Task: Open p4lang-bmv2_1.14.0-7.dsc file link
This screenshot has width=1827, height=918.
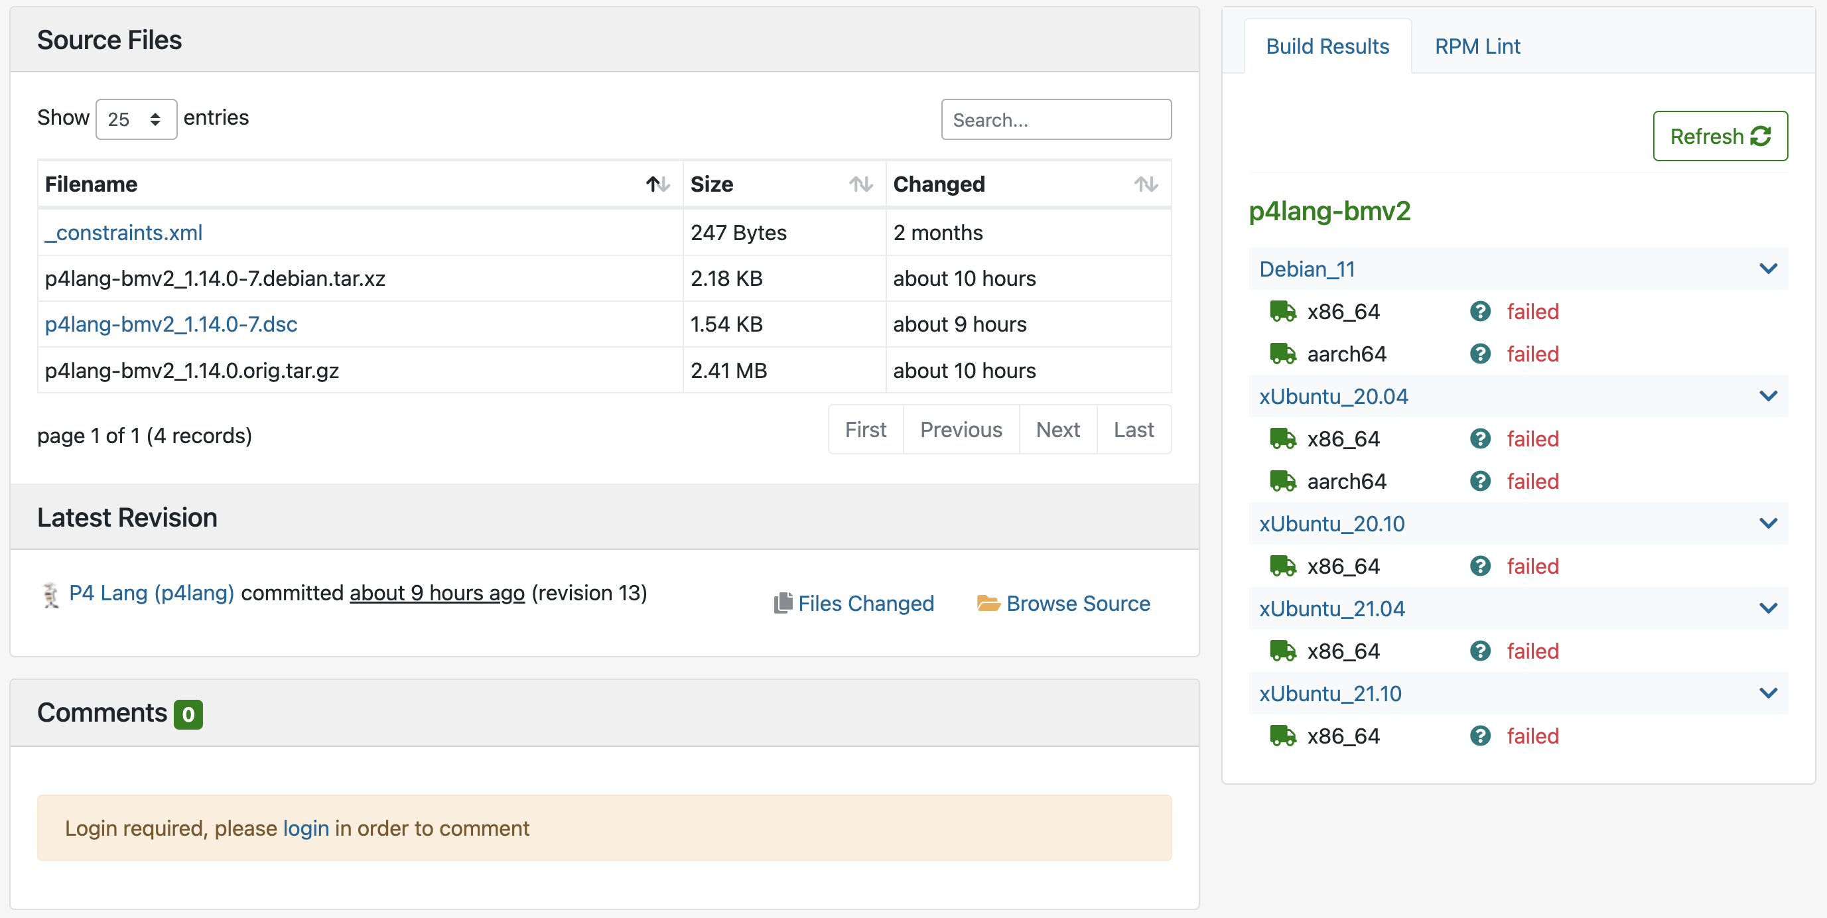Action: point(171,324)
